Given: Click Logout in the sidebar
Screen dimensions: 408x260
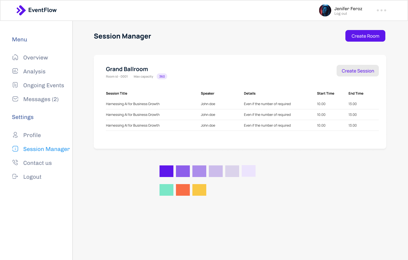Looking at the screenshot, I should 32,177.
